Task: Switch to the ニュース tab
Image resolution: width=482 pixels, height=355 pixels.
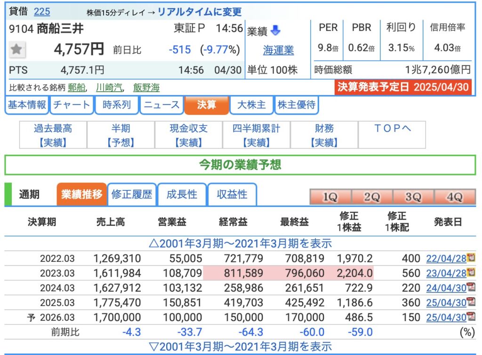Action: coord(162,105)
